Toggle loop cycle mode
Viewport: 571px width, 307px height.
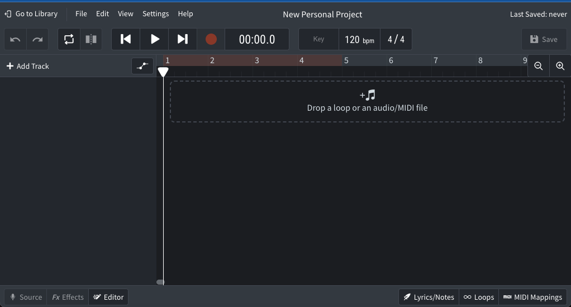(69, 40)
